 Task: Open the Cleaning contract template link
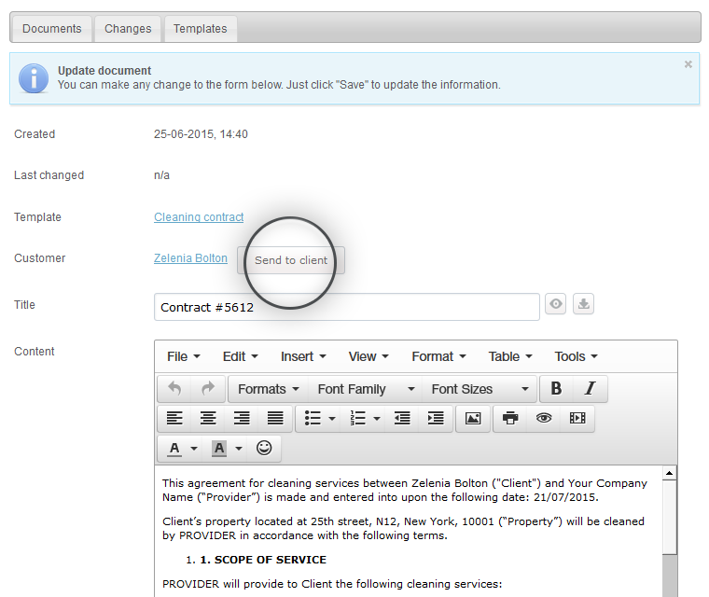pos(199,217)
